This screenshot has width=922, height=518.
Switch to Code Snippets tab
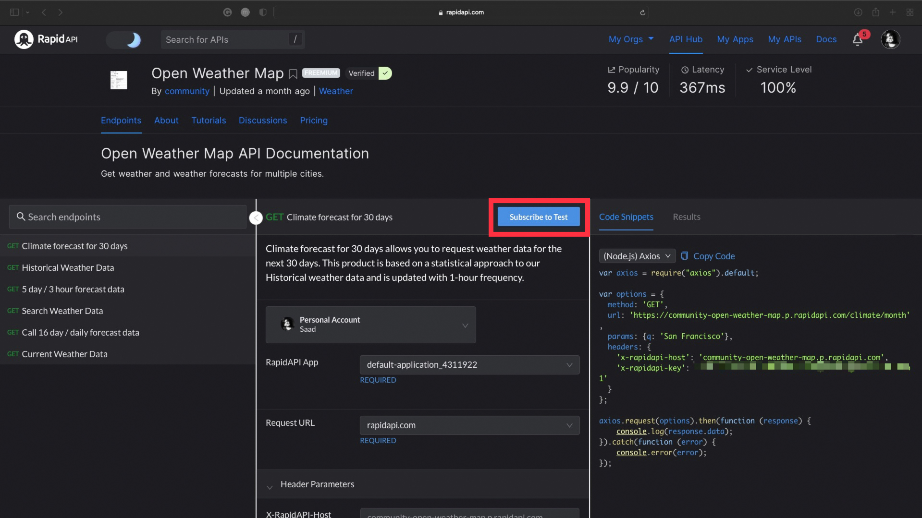pyautogui.click(x=626, y=217)
